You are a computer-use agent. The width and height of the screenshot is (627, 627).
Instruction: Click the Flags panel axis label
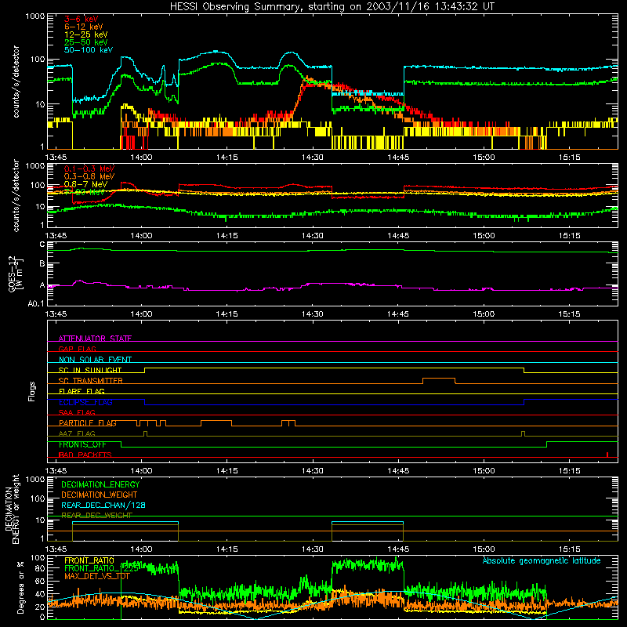click(x=32, y=391)
